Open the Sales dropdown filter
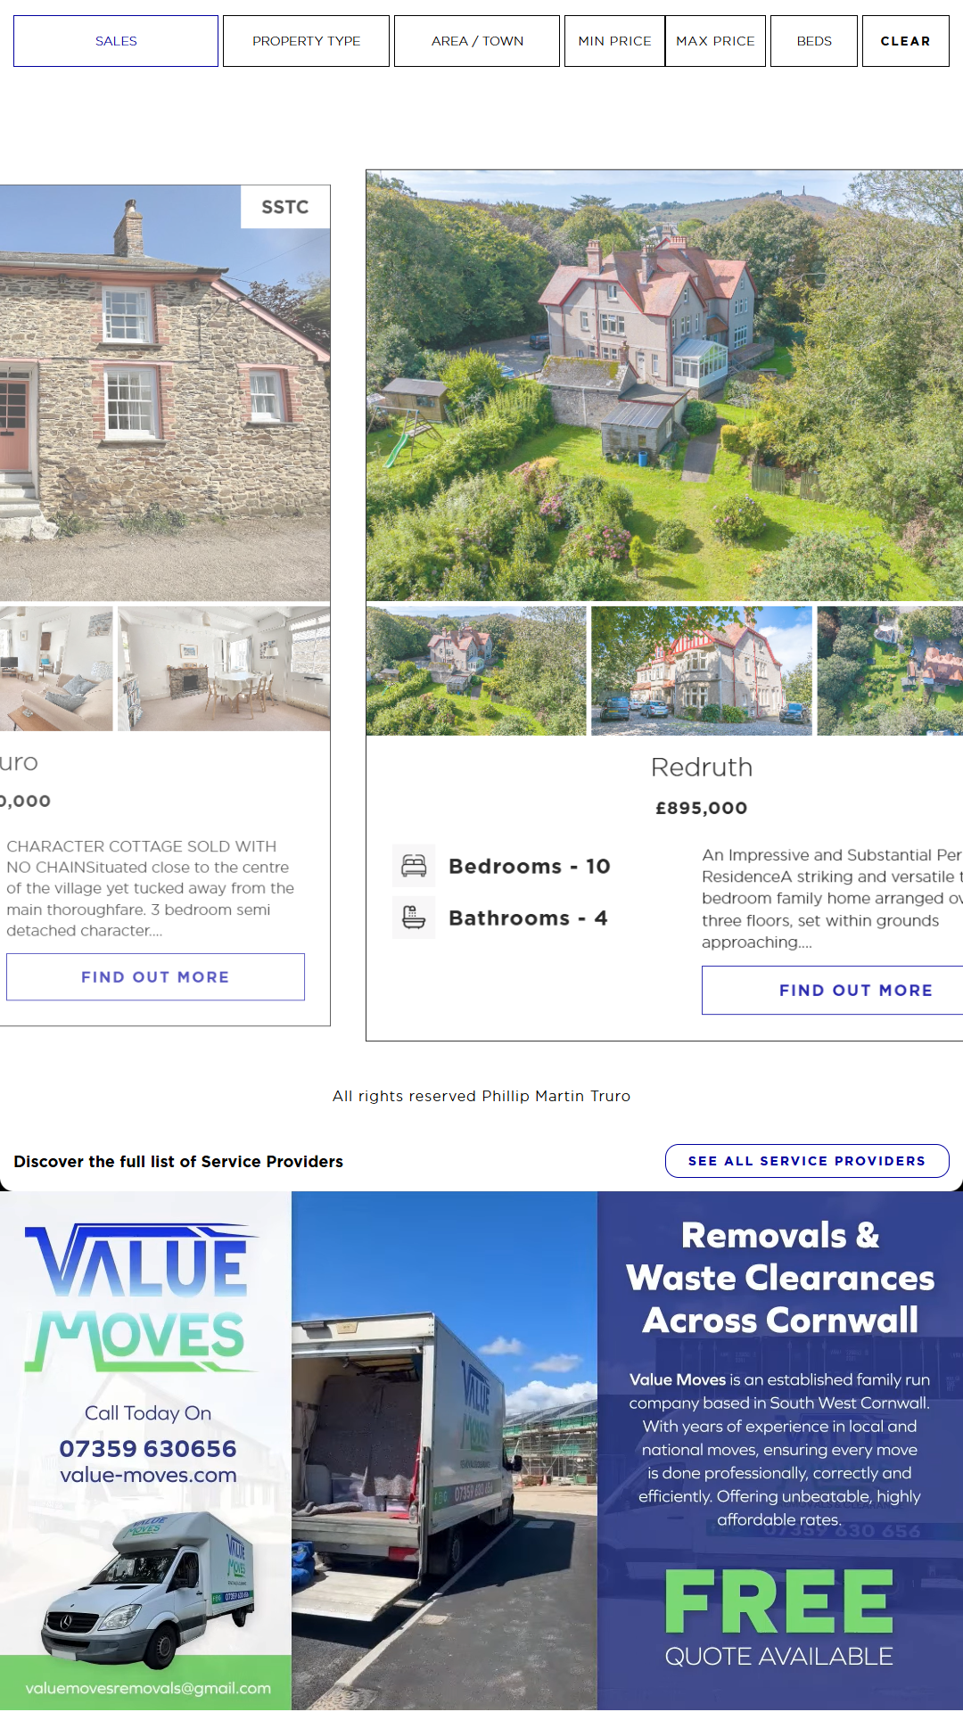This screenshot has width=963, height=1712. 116,41
